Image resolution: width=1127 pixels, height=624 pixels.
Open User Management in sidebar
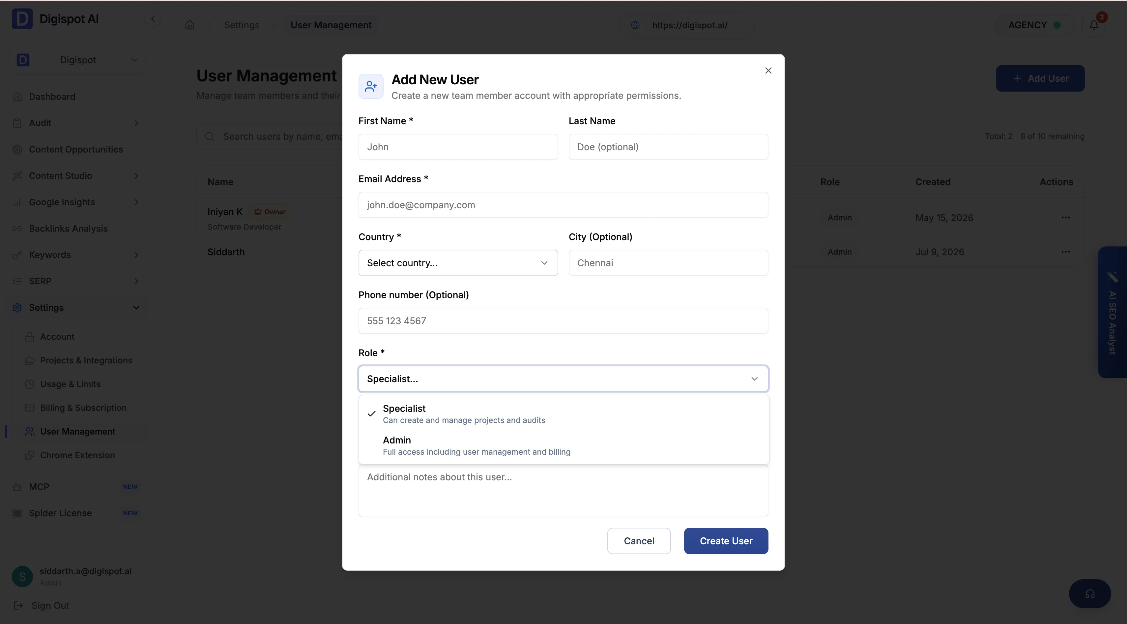77,432
